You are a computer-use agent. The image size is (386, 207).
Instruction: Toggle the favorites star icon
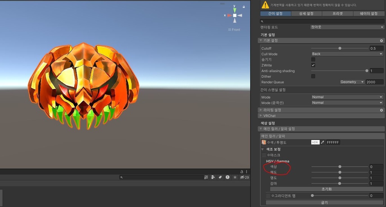[x=235, y=177]
